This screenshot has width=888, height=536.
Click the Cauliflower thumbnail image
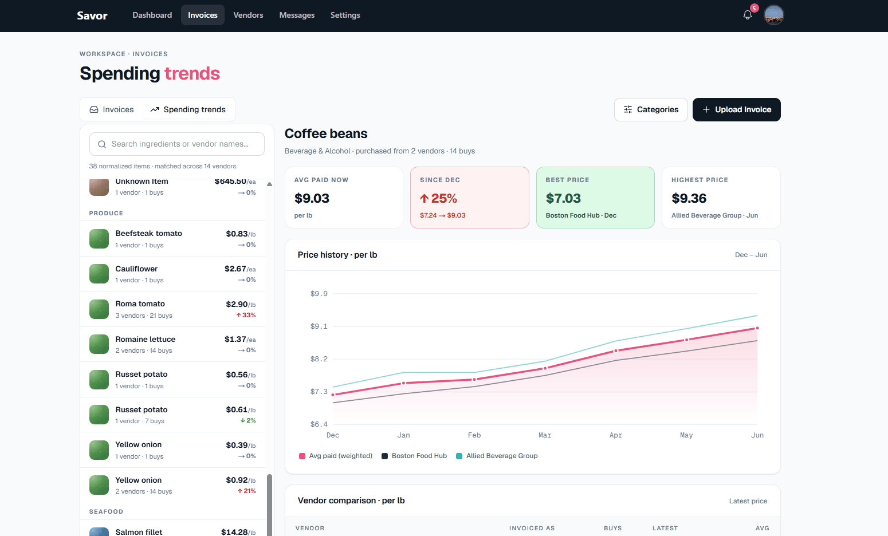(99, 274)
